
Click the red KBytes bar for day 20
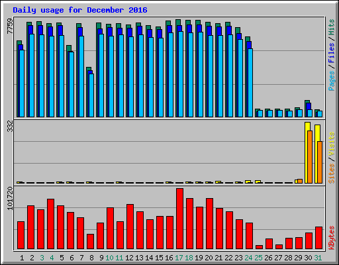pyautogui.click(x=209, y=224)
